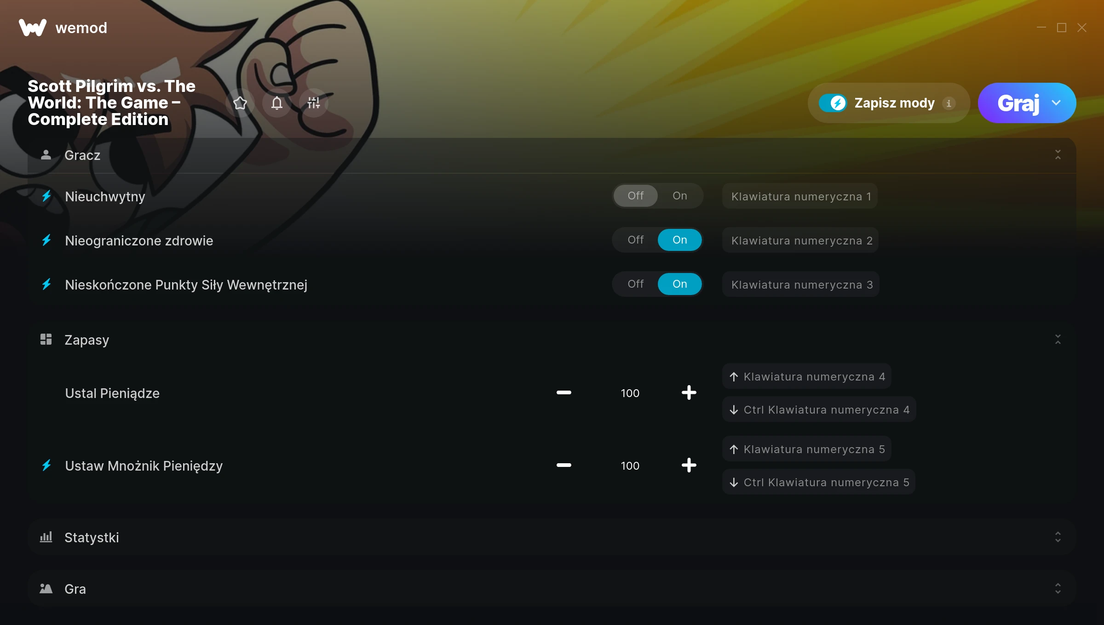Click the favorite star icon
Image resolution: width=1104 pixels, height=625 pixels.
pyautogui.click(x=240, y=103)
